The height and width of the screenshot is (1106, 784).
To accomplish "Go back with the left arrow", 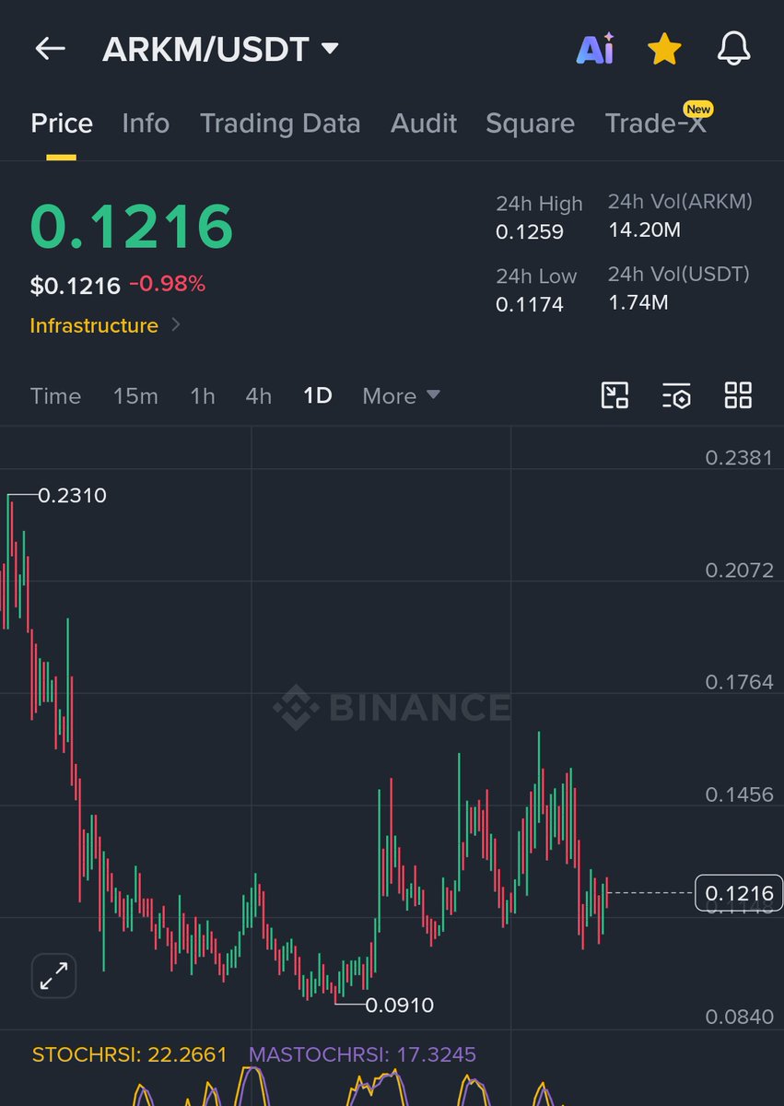I will [x=50, y=49].
